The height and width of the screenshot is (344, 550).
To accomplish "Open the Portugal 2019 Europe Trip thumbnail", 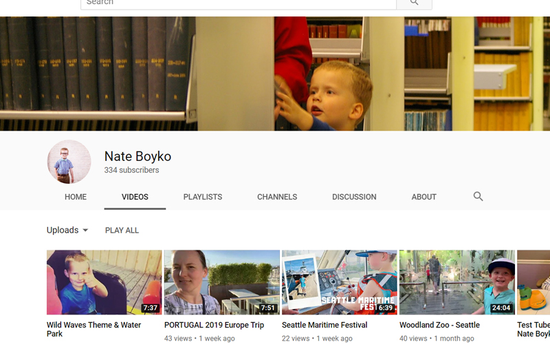I will coord(221,282).
